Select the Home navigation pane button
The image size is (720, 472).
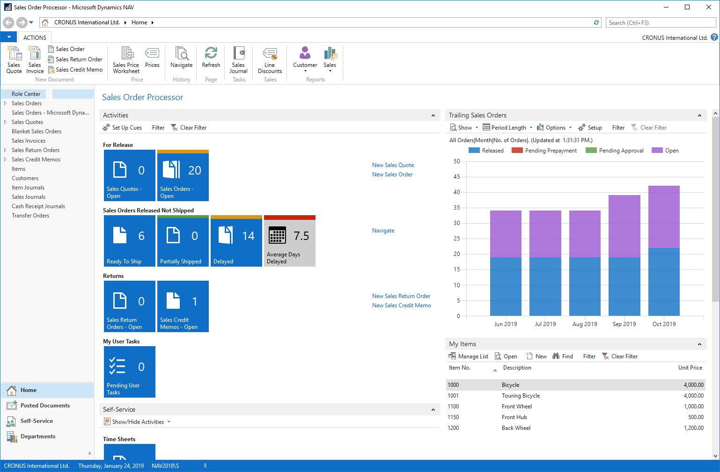click(x=47, y=390)
